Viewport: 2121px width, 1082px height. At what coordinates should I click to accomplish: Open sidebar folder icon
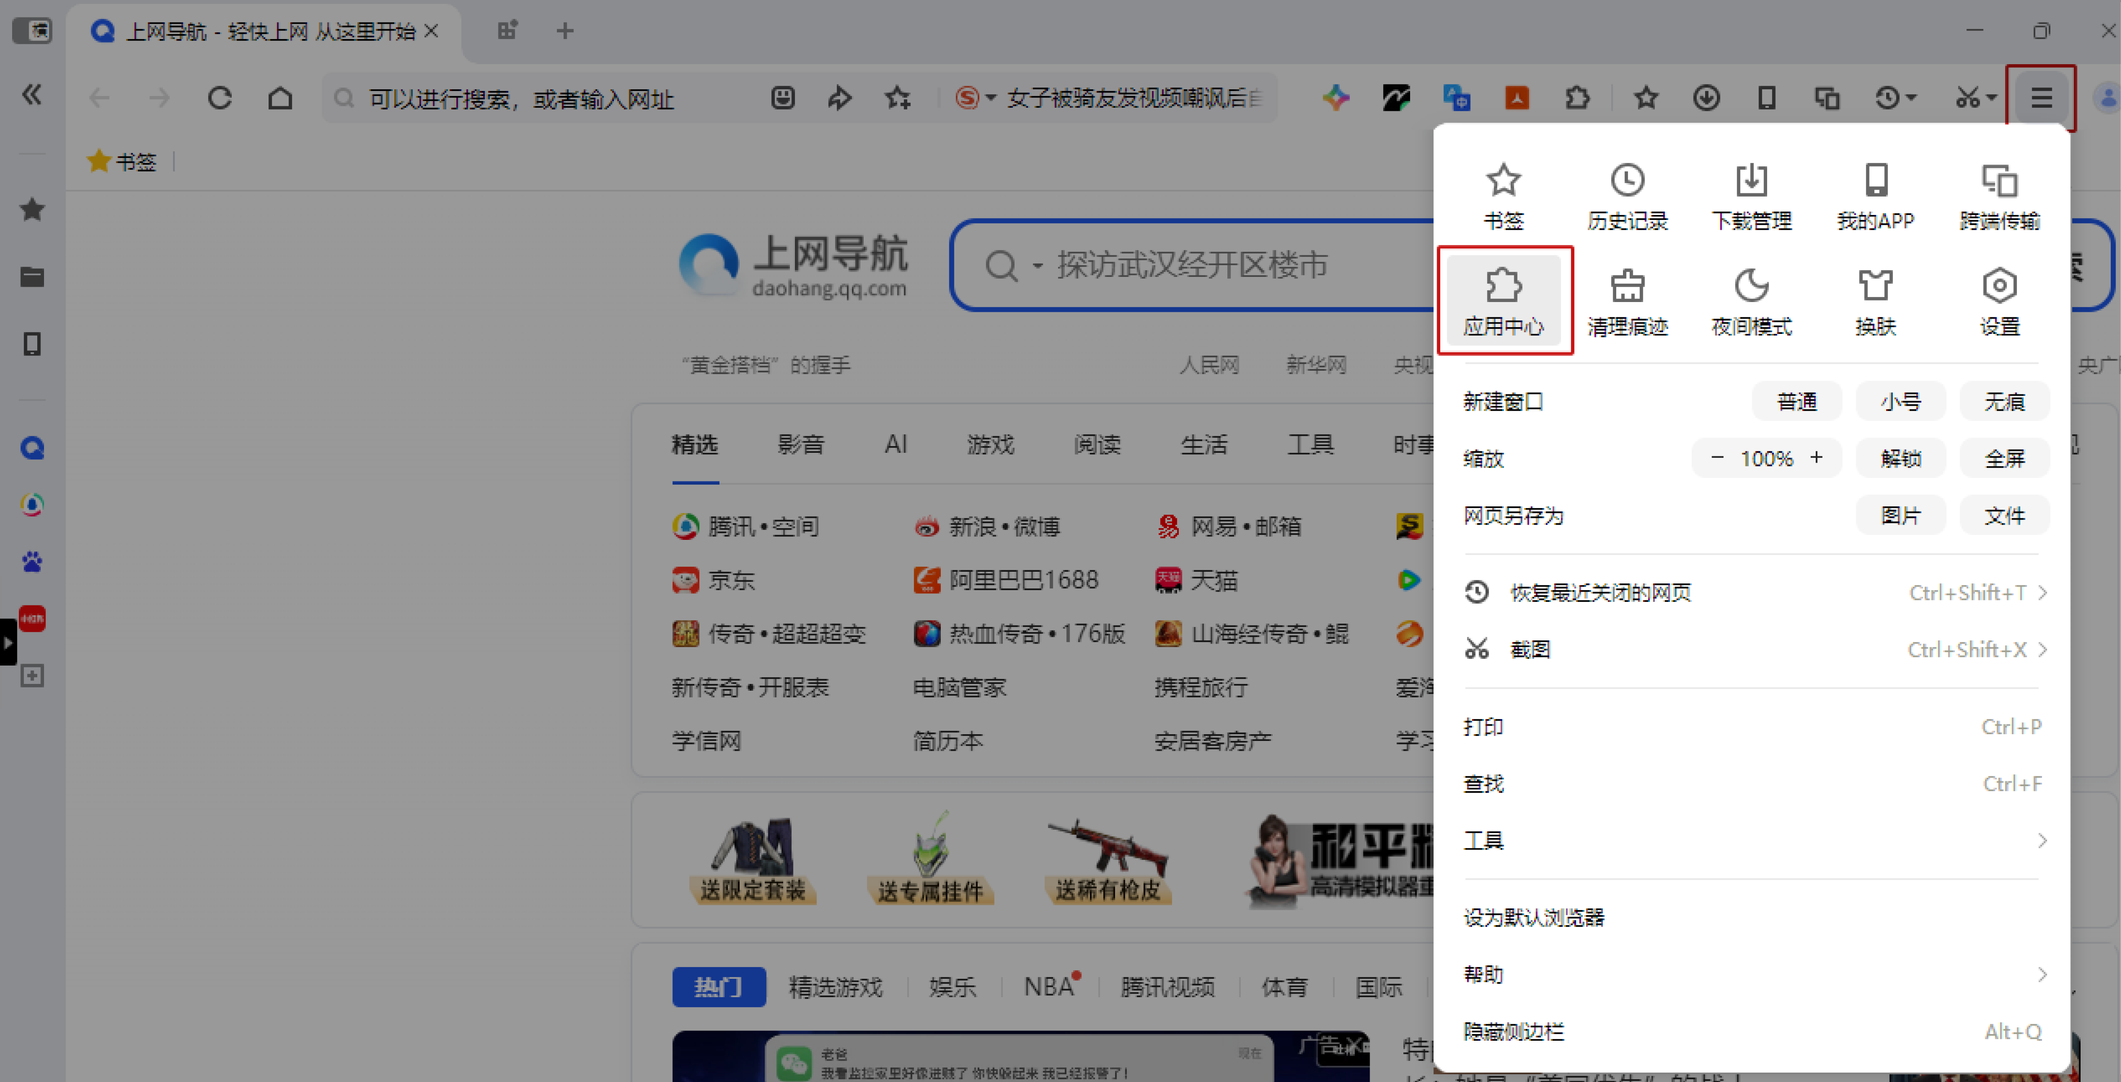32,276
